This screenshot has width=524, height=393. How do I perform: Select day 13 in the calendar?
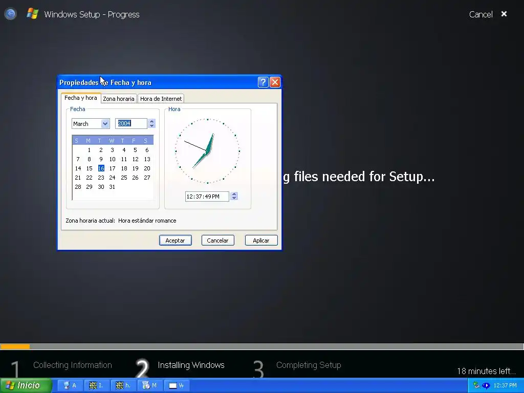147,160
